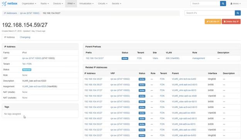Focus the top navigation Search field

tap(205, 3)
